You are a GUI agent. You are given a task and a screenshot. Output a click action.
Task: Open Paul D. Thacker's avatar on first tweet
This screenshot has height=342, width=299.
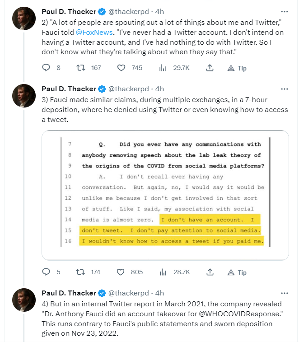point(23,19)
